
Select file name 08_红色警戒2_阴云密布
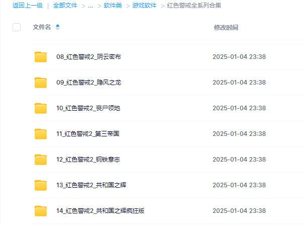coord(88,57)
